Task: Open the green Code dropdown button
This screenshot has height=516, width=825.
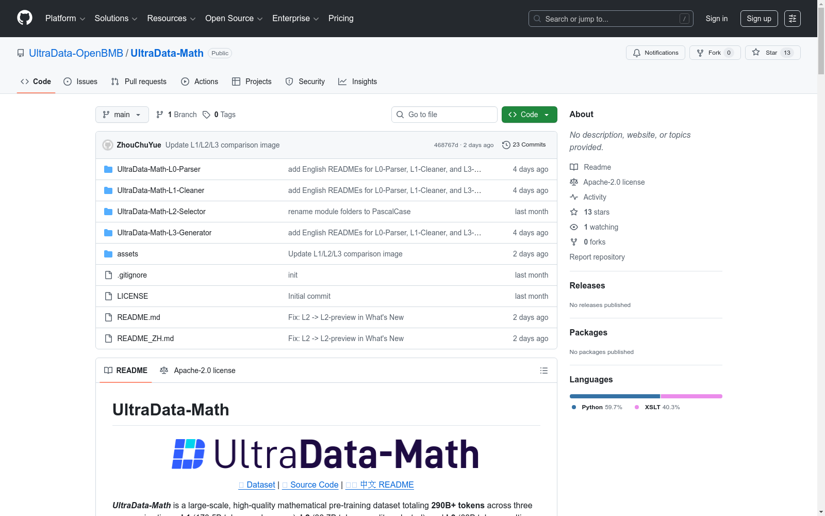Action: (530, 115)
